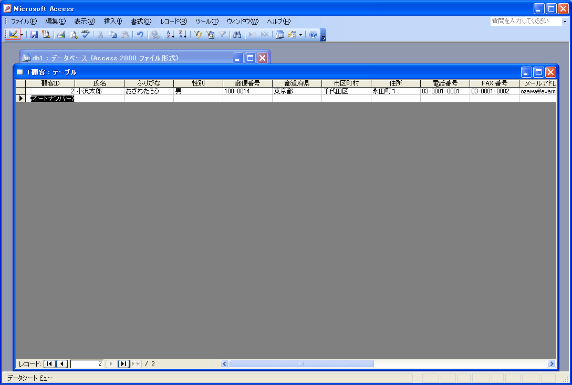Click the record number field
Screen dimensions: 572x385
(x=87, y=363)
